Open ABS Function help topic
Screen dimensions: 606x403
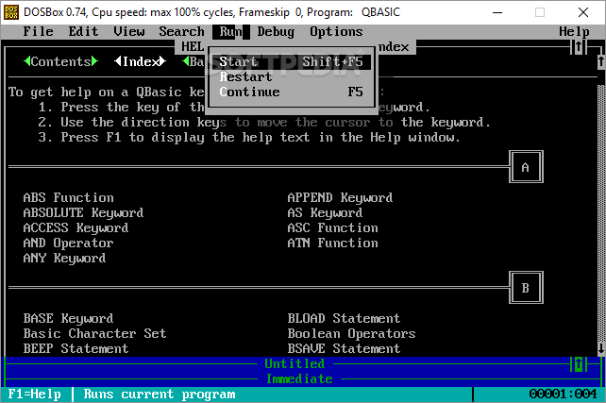68,197
